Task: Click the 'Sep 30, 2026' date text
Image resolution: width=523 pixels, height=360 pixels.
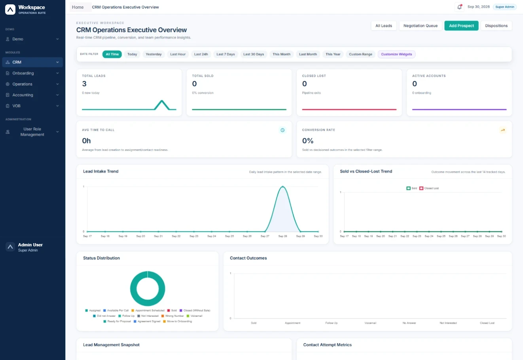Action: pyautogui.click(x=478, y=7)
